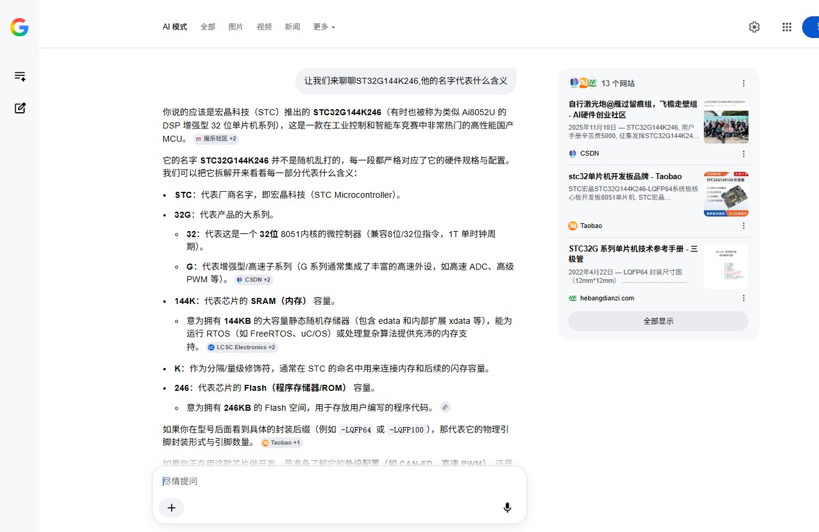
Task: Open settings gear icon
Action: pos(754,27)
